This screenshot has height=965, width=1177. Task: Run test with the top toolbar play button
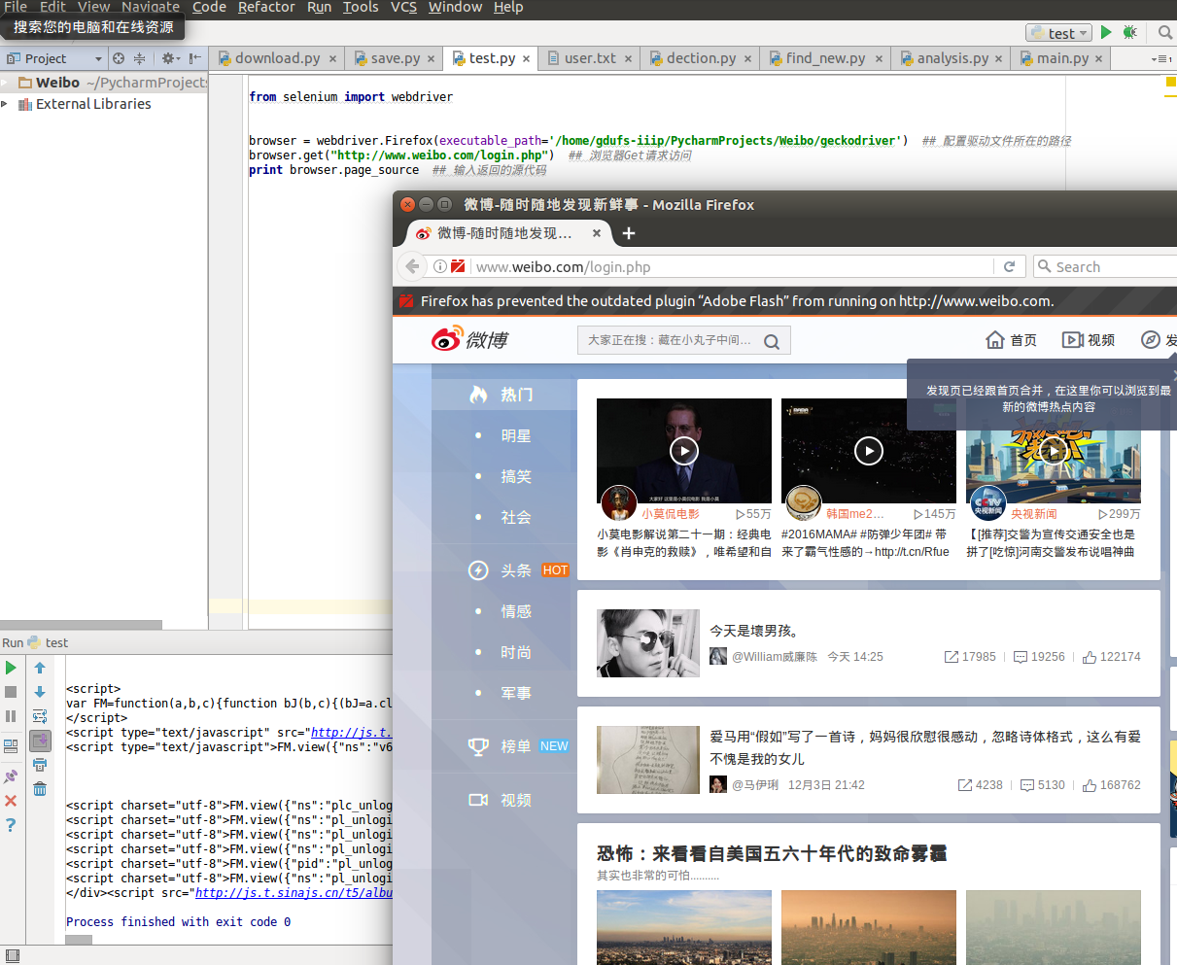coord(1106,32)
